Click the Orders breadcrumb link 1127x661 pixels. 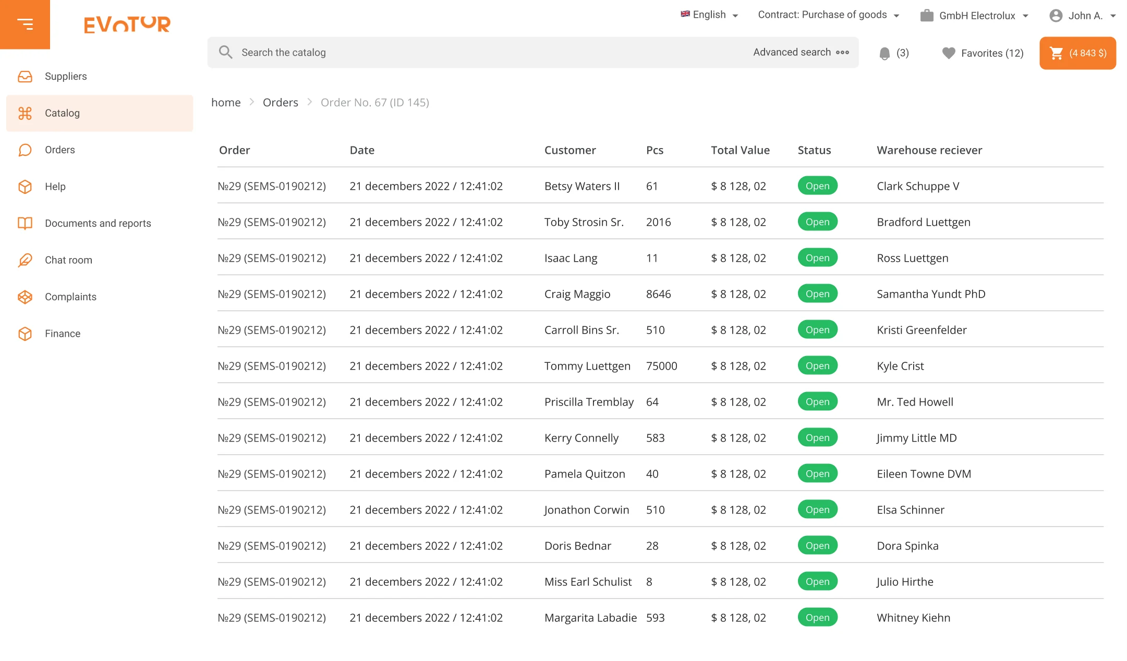click(281, 103)
